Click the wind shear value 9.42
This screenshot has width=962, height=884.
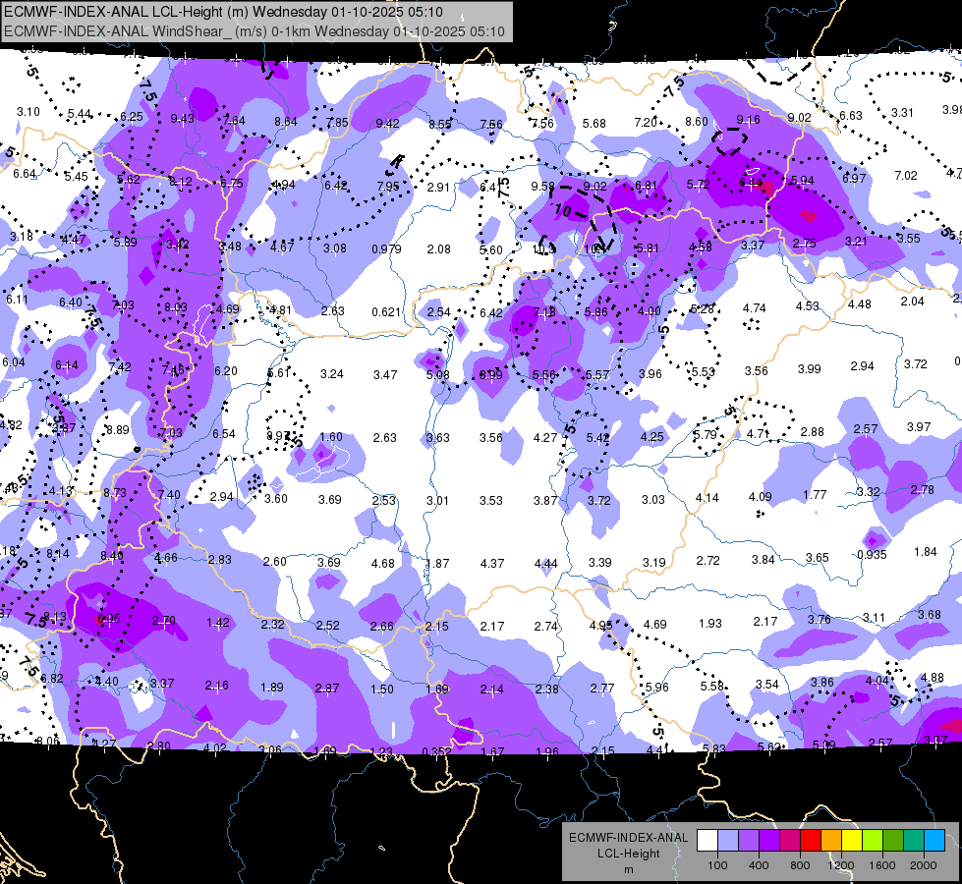point(387,124)
